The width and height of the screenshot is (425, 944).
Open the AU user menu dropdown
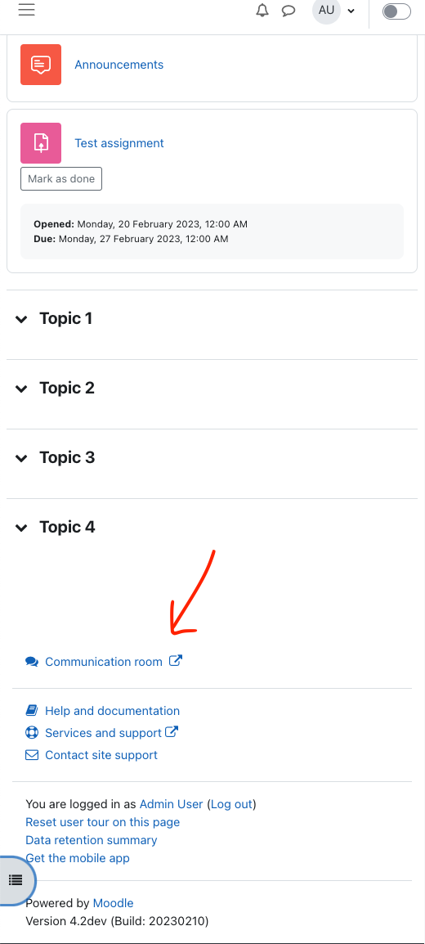tap(334, 11)
